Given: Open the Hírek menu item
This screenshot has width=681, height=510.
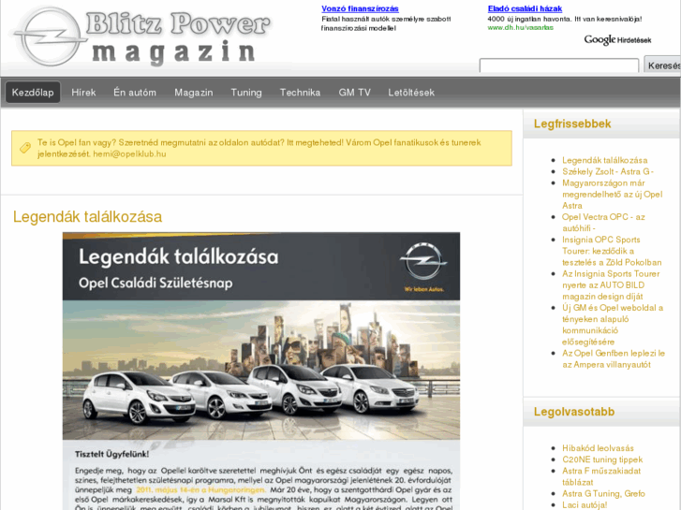Looking at the screenshot, I should 83,93.
